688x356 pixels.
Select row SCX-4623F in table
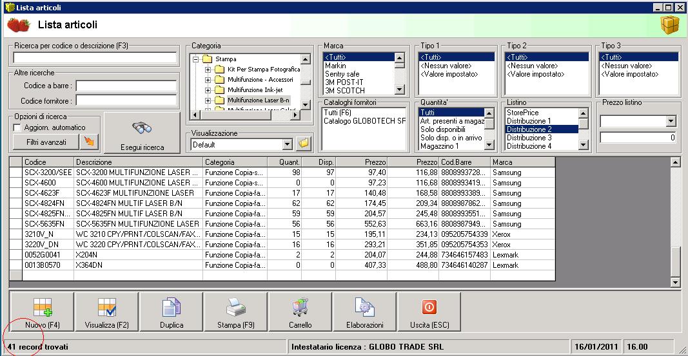point(282,192)
